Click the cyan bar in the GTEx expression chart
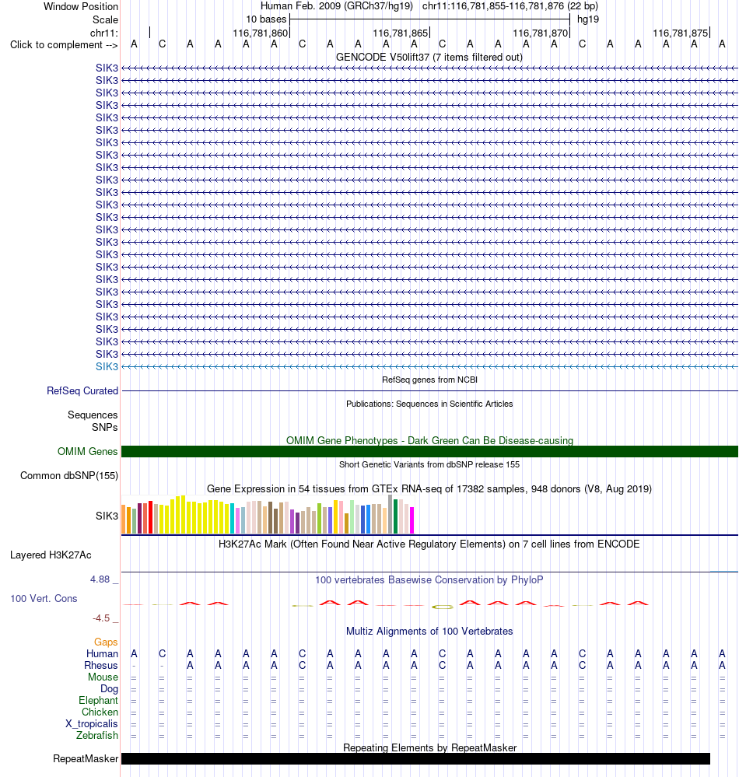739x777 pixels. [233, 518]
